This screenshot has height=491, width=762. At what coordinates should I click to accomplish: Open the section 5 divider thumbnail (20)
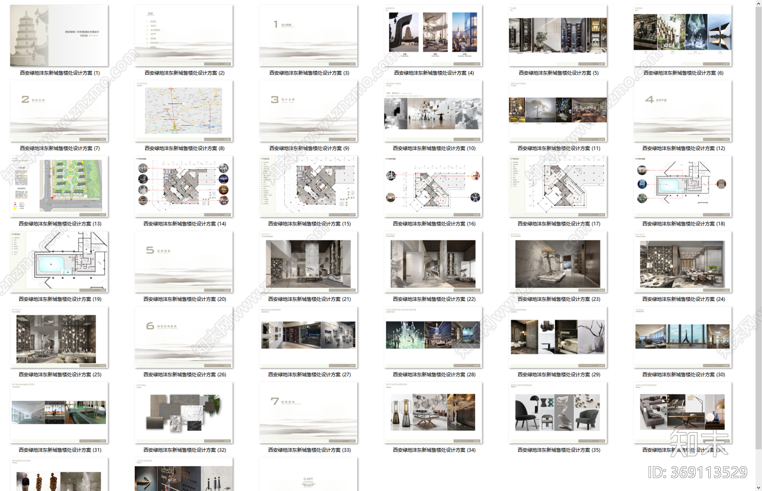184,262
